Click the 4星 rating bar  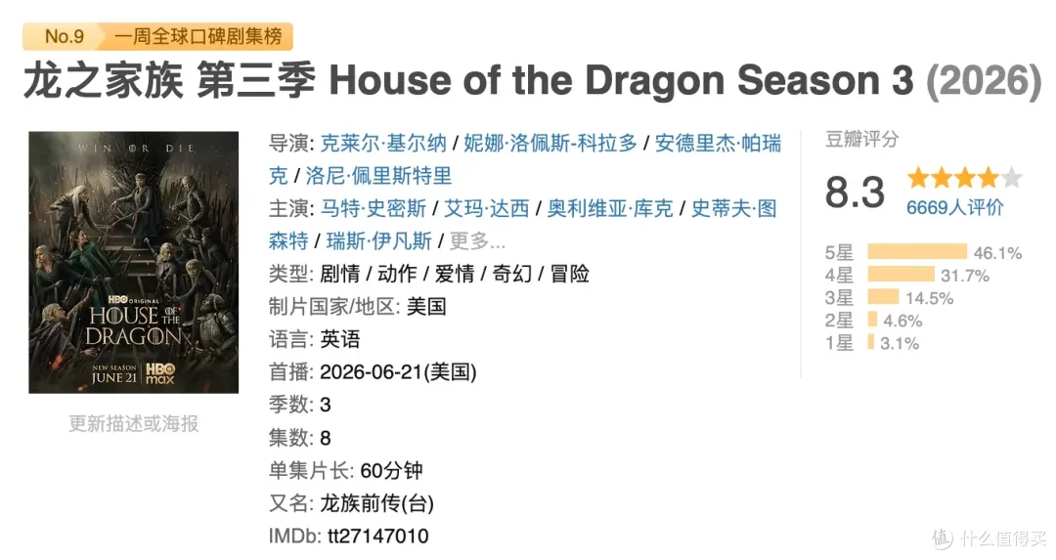[902, 275]
